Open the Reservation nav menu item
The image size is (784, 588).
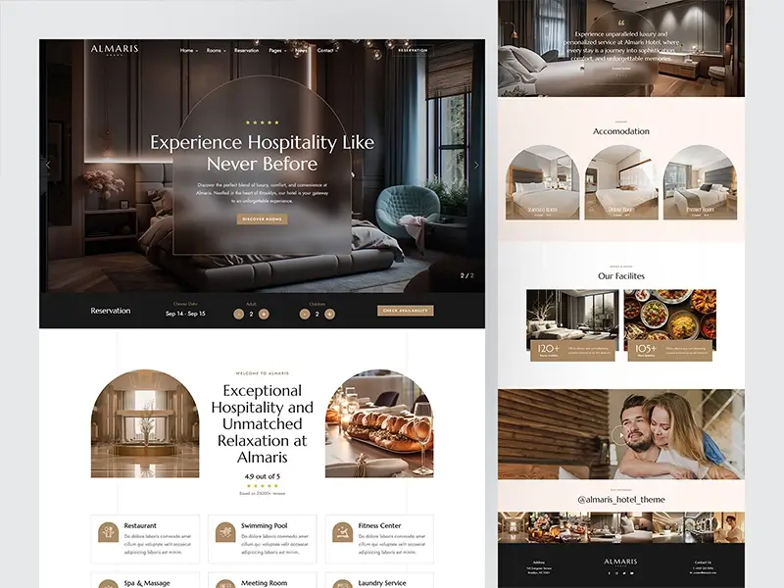click(x=246, y=50)
